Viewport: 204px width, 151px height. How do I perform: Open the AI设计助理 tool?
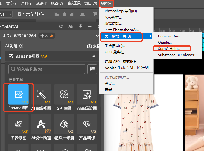41,124
